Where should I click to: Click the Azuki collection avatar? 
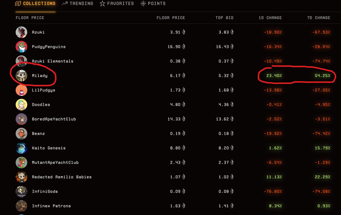(x=21, y=32)
